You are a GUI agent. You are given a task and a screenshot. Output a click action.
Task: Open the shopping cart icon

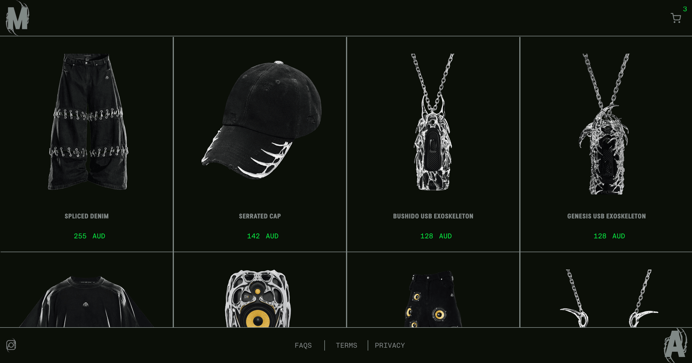coord(676,18)
